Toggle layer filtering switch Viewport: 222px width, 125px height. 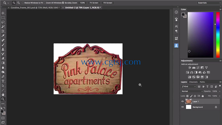coord(220,86)
